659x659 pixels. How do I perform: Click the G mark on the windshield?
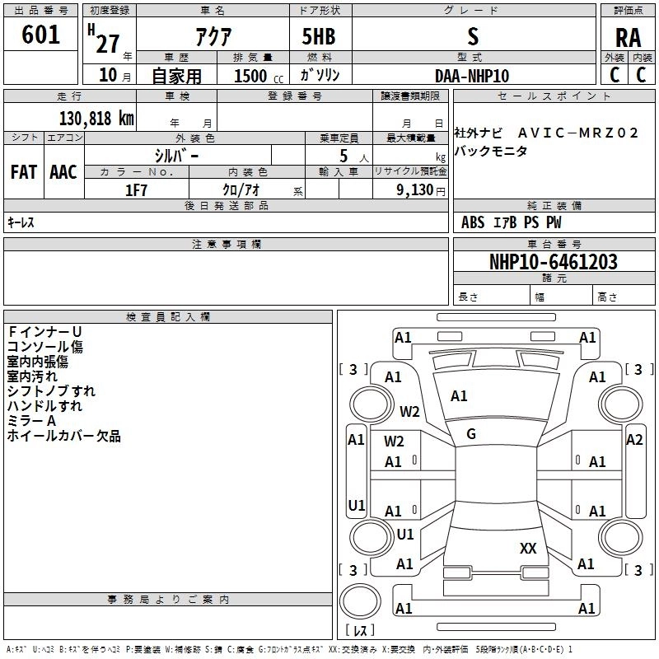(471, 434)
